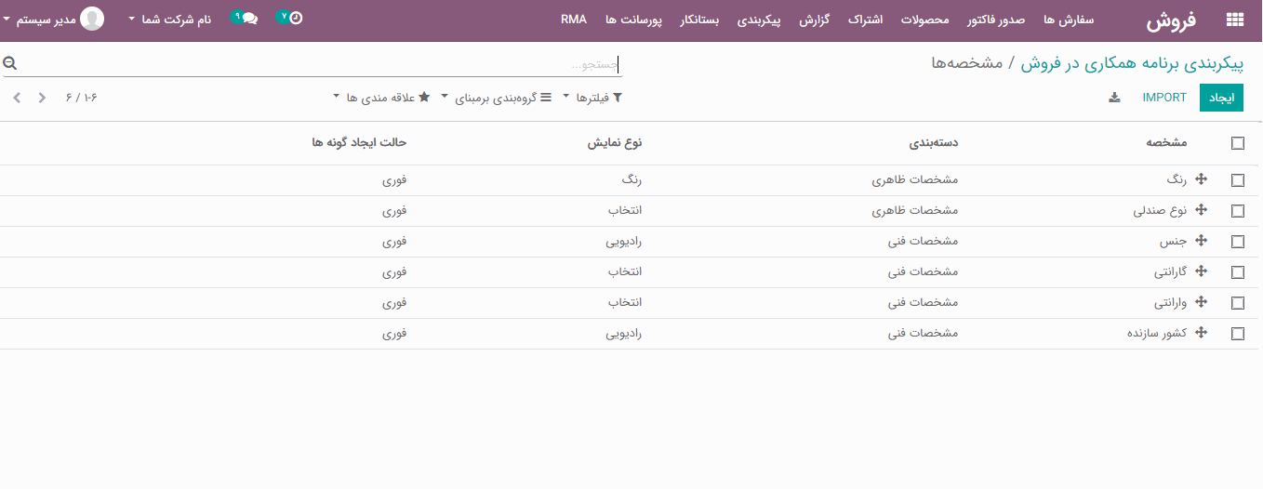Click the search magnifier icon
The width and height of the screenshot is (1263, 489).
[10, 63]
